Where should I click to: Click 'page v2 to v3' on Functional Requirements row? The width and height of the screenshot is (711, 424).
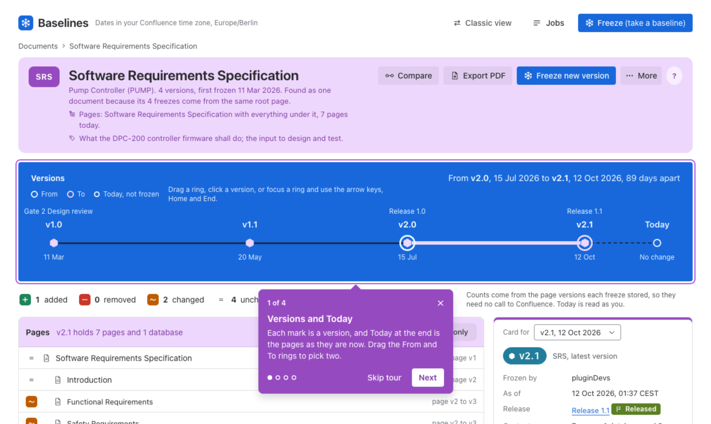tap(454, 402)
